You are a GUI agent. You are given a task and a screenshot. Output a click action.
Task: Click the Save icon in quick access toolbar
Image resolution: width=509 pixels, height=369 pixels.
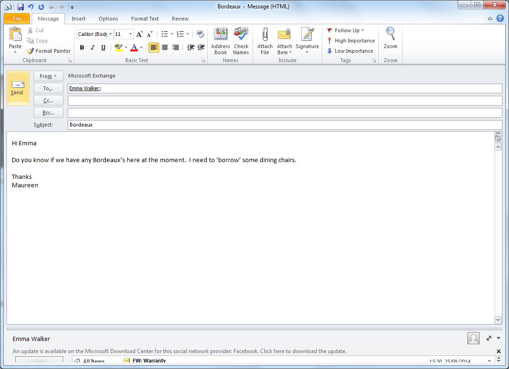pyautogui.click(x=21, y=7)
